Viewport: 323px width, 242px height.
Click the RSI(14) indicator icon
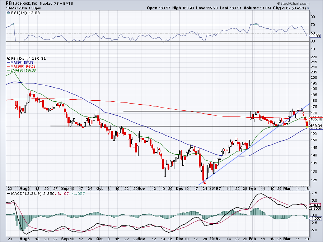(x=8, y=13)
